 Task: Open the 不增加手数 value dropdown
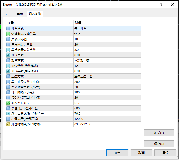tap(107, 61)
